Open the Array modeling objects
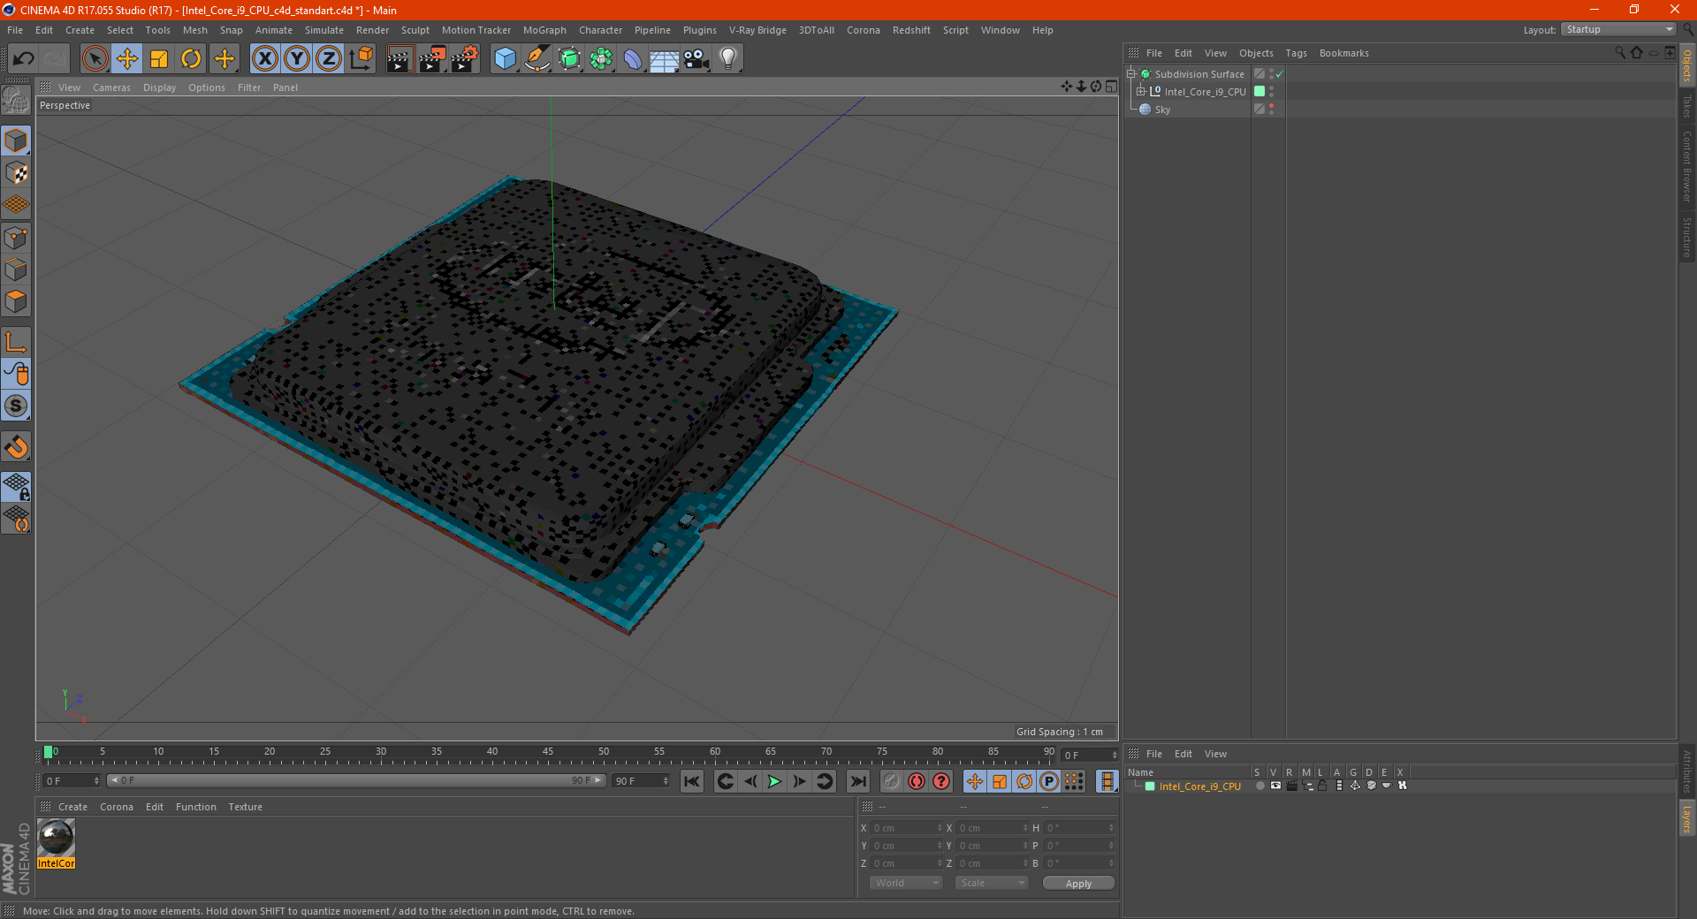Image resolution: width=1697 pixels, height=919 pixels. pos(601,59)
